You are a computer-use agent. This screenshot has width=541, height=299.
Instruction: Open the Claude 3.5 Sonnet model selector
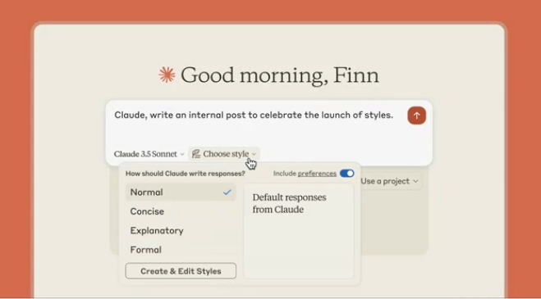[x=149, y=154]
